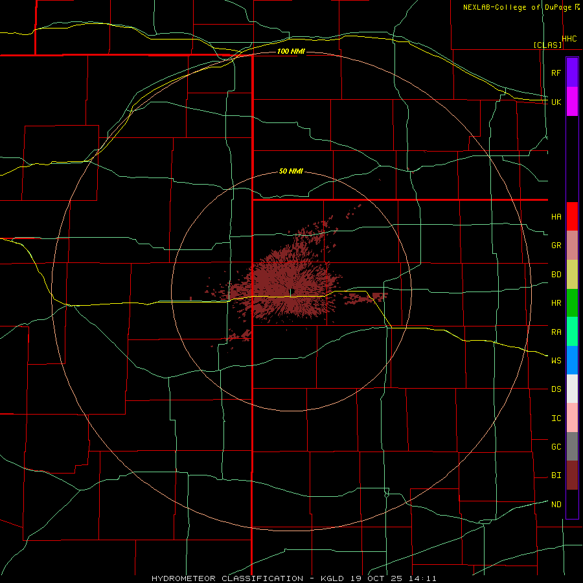Click the NEXLAB-College of DuPage text
This screenshot has height=583, width=583.
pyautogui.click(x=519, y=7)
